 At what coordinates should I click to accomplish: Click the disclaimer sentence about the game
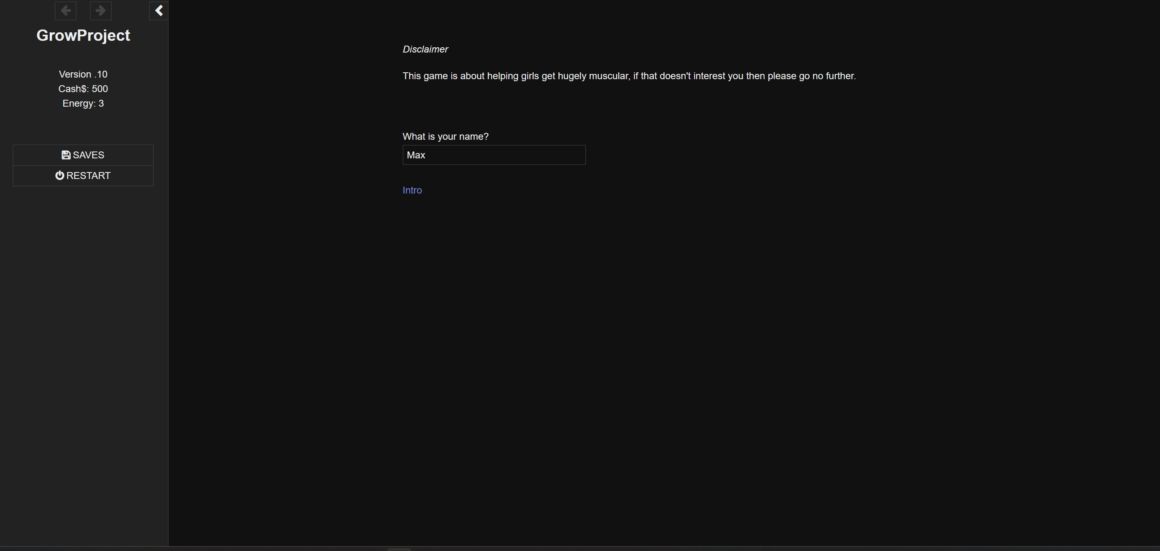(629, 76)
